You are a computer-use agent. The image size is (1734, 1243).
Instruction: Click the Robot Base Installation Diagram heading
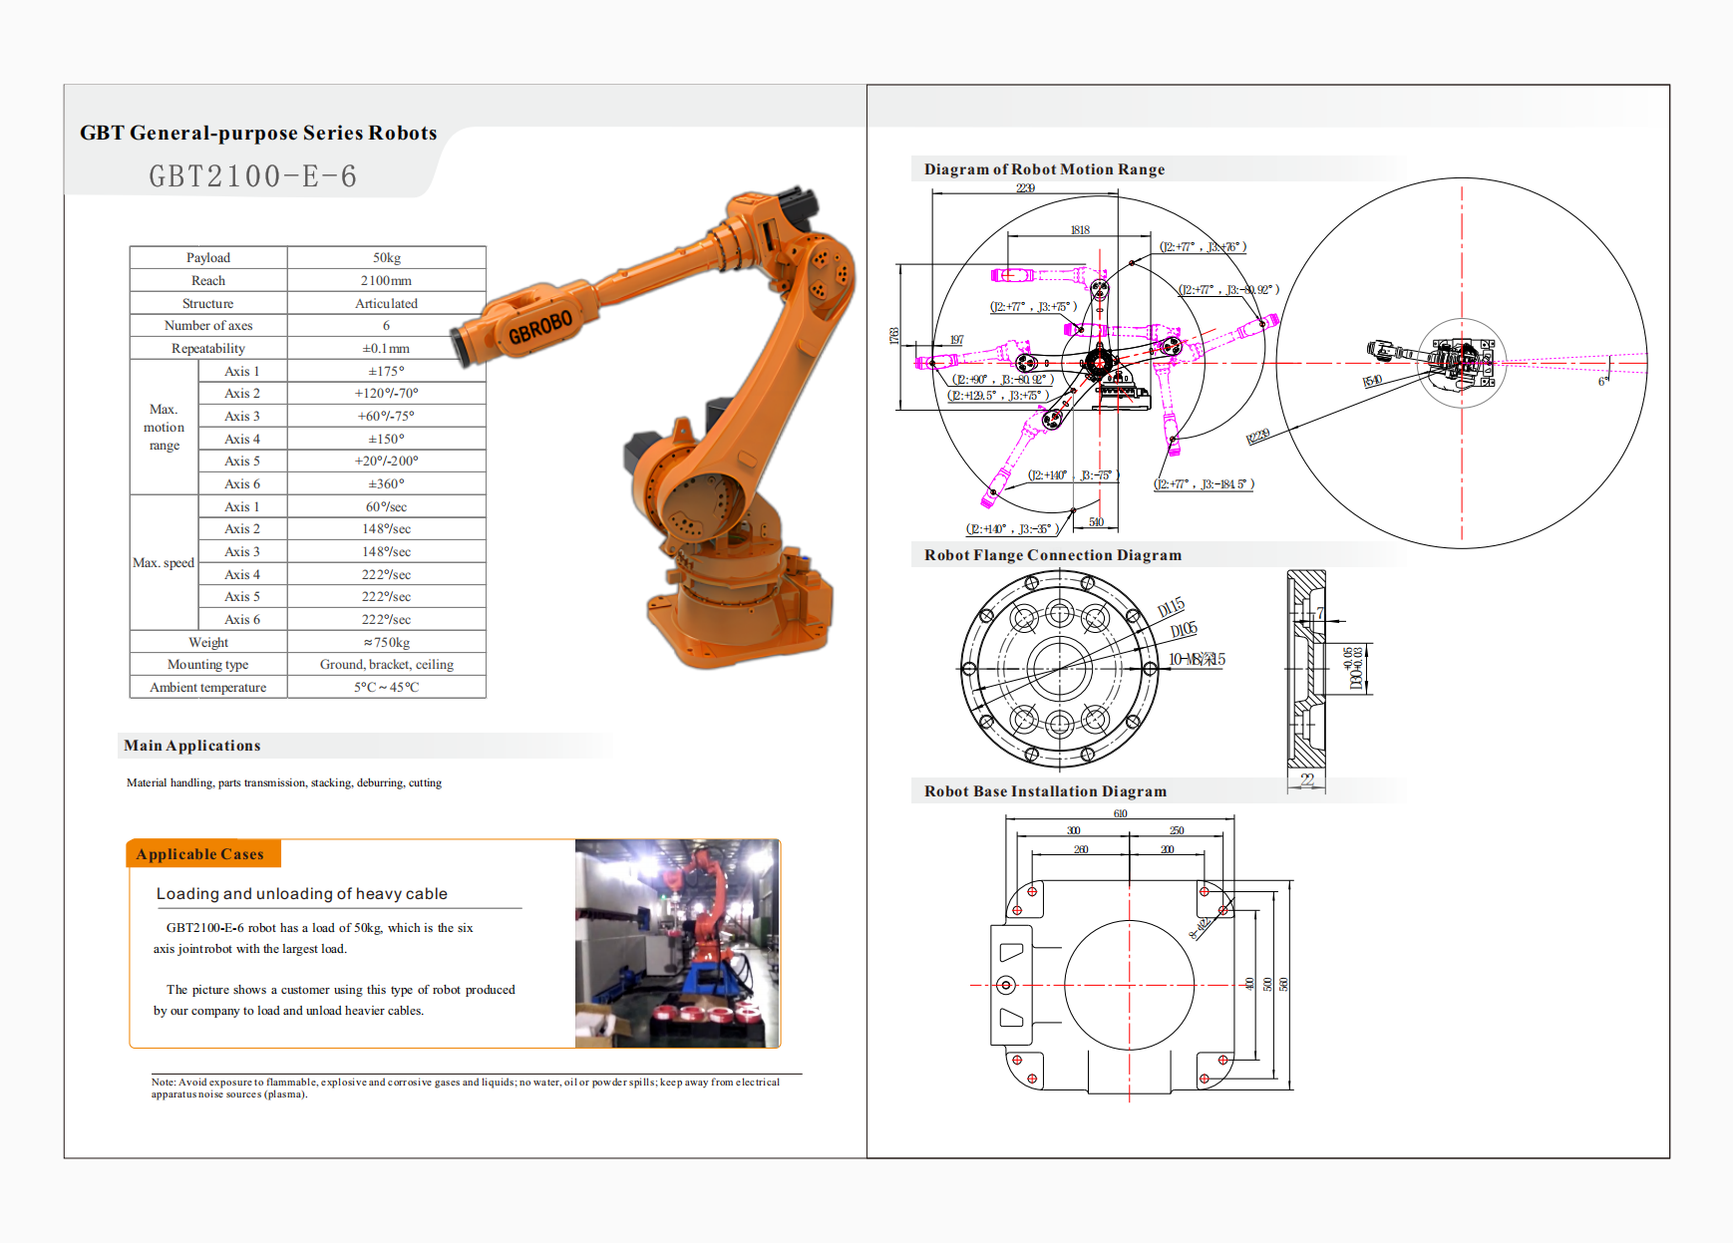1045,791
